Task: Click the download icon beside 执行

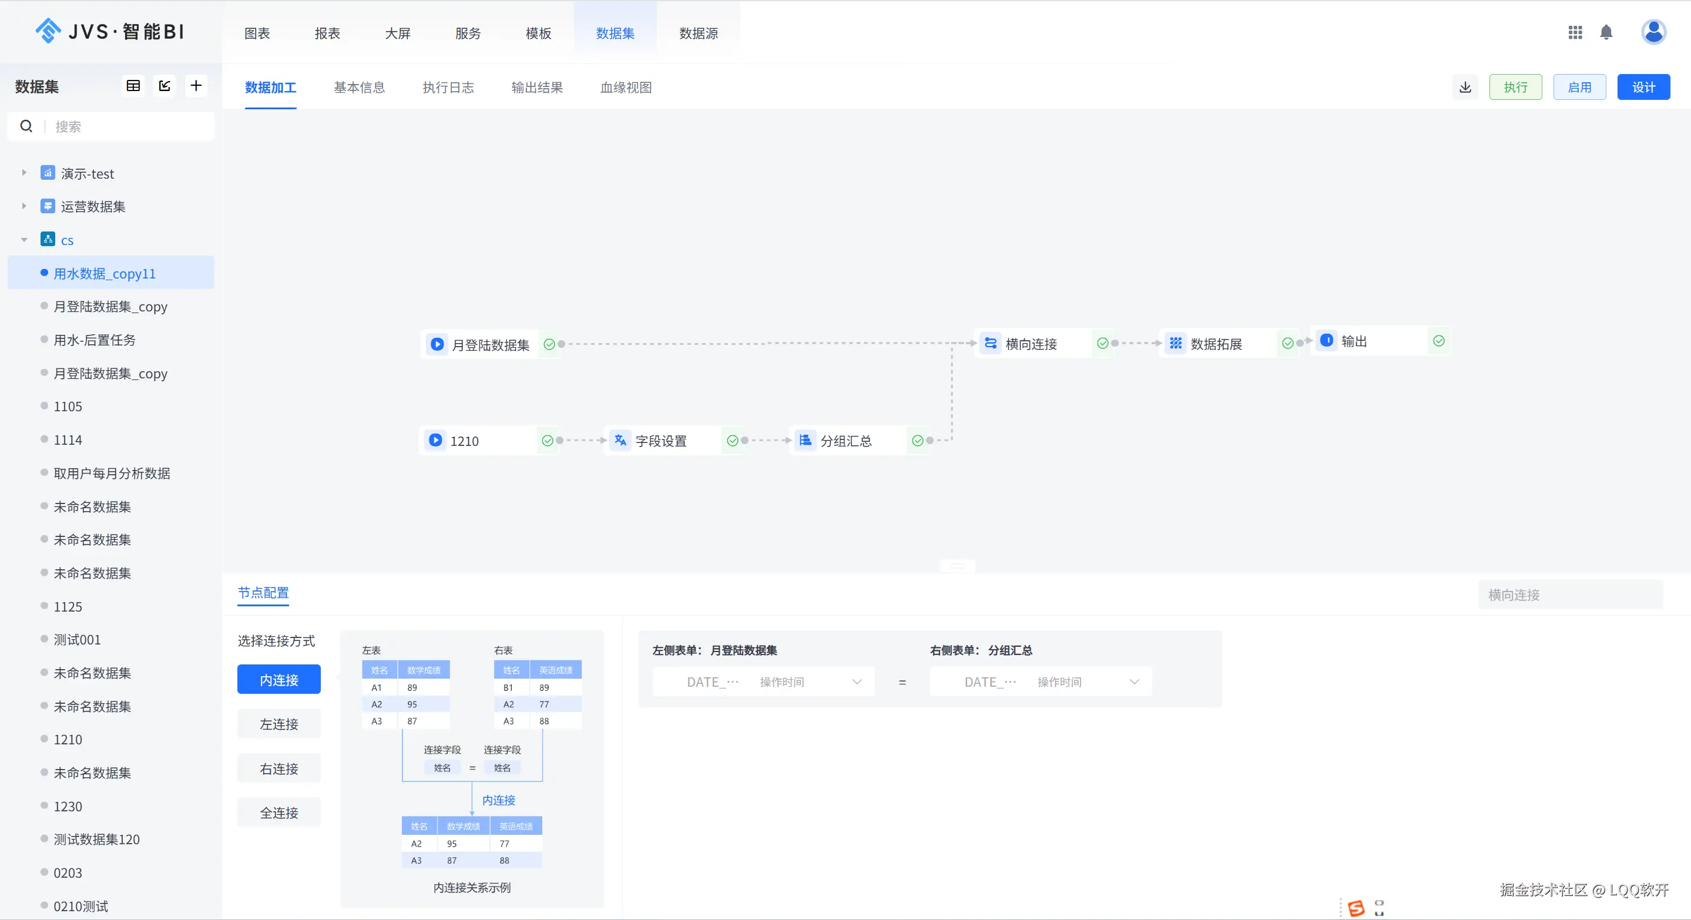Action: tap(1465, 88)
